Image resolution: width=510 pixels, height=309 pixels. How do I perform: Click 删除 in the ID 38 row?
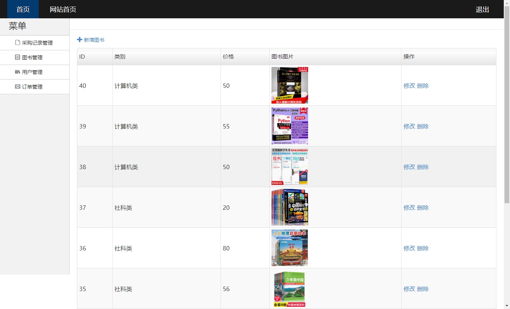pos(423,167)
